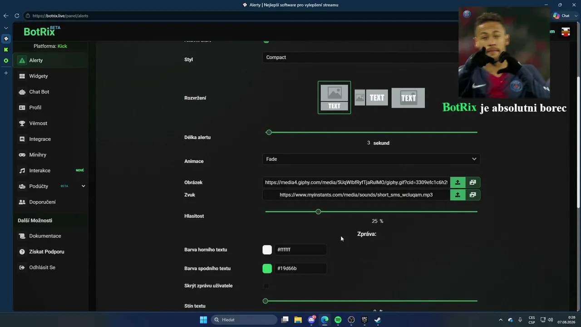Click the Dokumentace book icon
Screen dimensions: 581x327
coord(22,236)
